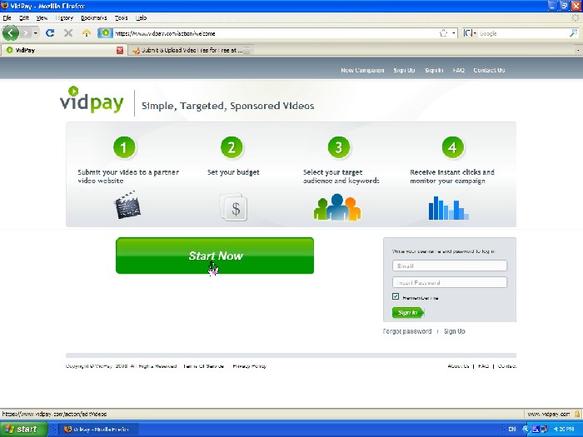Click the green Start Now button
The image size is (583, 437).
[x=215, y=256]
